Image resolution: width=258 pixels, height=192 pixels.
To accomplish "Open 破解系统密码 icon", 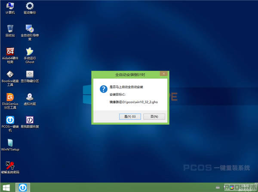I will pyautogui.click(x=10, y=168).
